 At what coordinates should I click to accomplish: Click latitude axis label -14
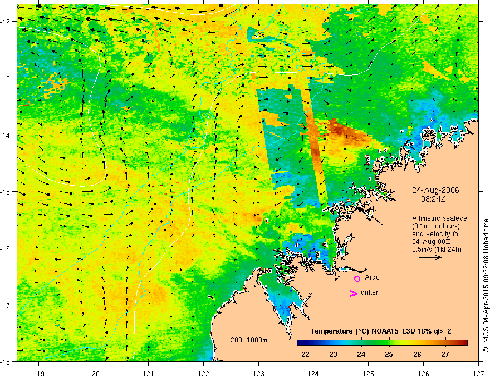pyautogui.click(x=6, y=135)
